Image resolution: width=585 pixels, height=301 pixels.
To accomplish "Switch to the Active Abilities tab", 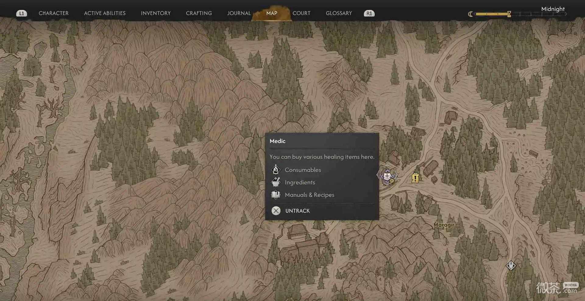I will [105, 13].
